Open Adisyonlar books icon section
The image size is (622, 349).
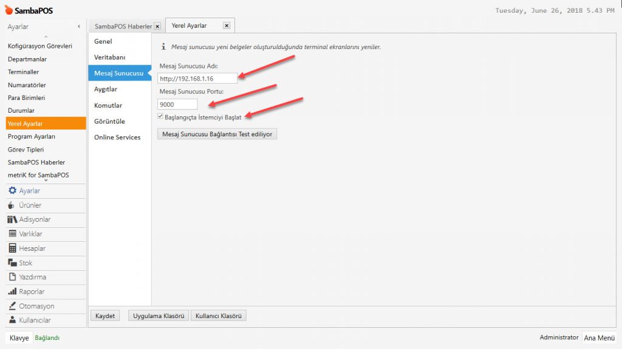(x=34, y=219)
